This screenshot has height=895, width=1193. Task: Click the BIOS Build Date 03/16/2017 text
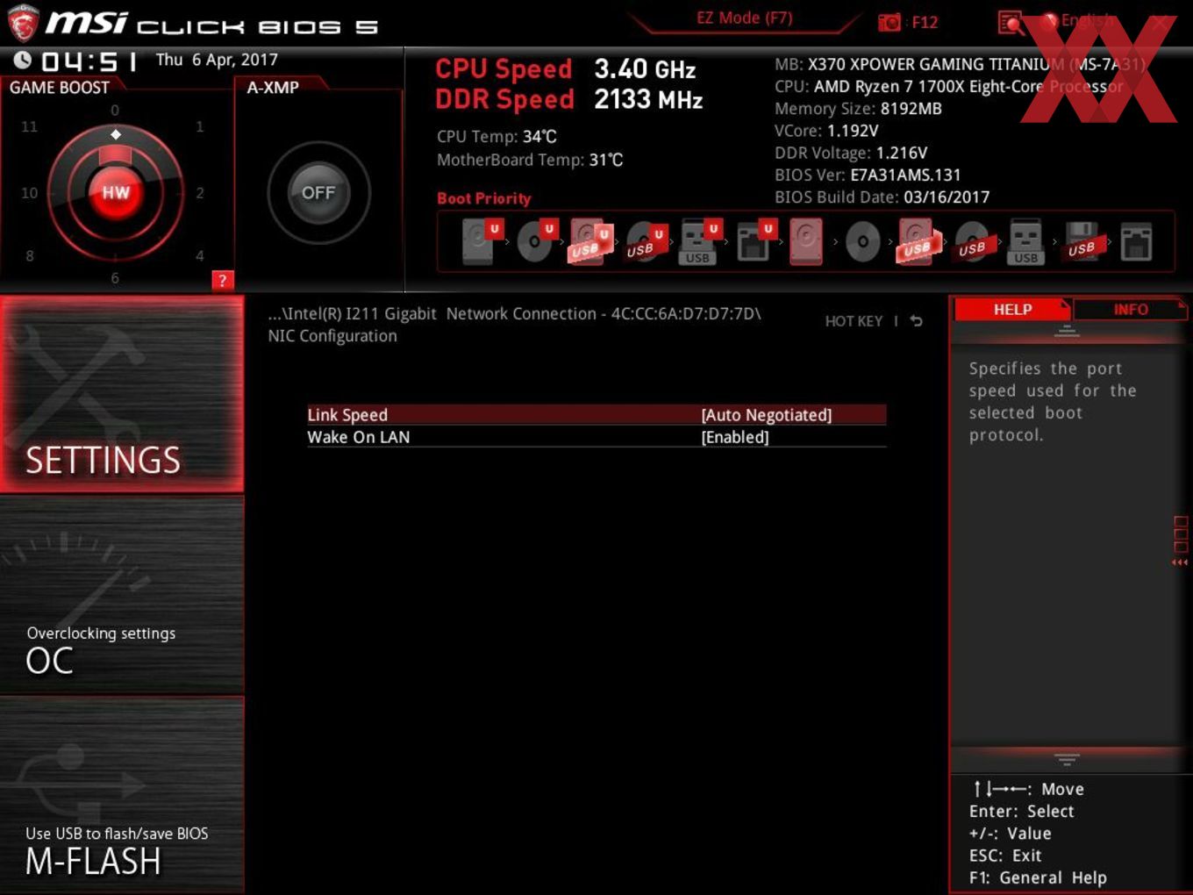click(x=882, y=197)
